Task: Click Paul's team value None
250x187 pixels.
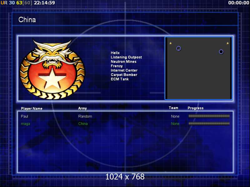Action: (175, 116)
